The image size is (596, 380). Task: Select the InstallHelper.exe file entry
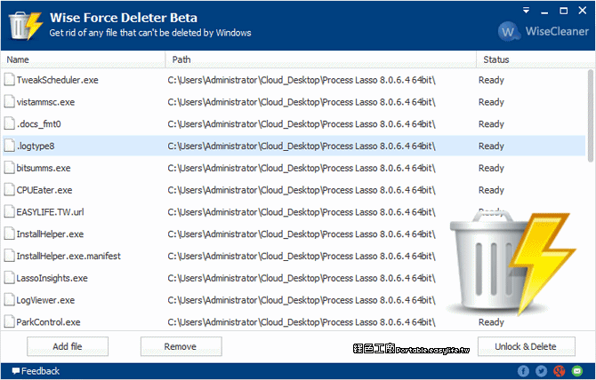(x=294, y=234)
